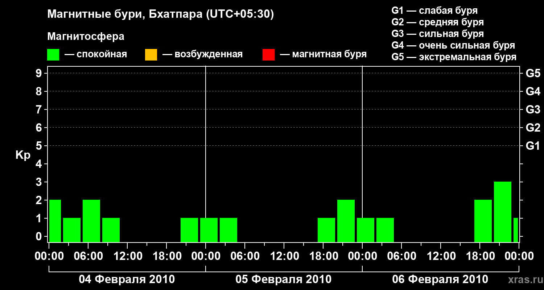Click the narrow last bar at chart's right edge
This screenshot has height=290, width=544.
tap(516, 230)
